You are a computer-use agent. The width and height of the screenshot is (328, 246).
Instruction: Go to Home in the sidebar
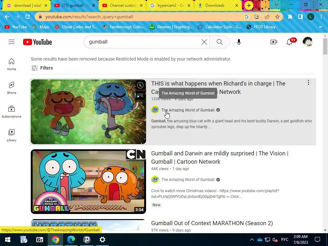pos(12,64)
